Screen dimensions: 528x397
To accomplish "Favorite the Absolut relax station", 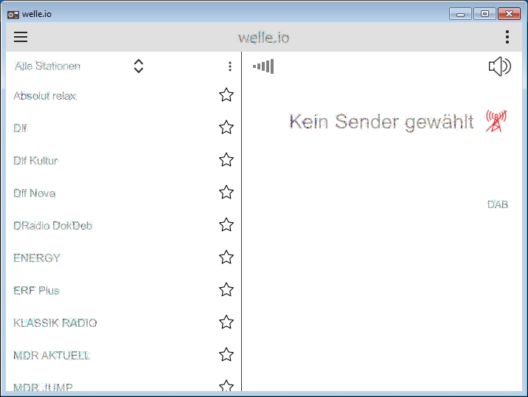I will click(226, 95).
